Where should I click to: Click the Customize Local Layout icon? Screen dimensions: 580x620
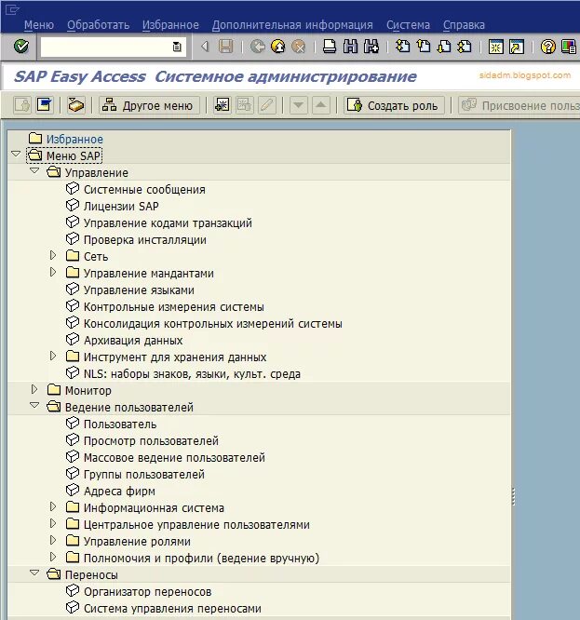point(569,47)
